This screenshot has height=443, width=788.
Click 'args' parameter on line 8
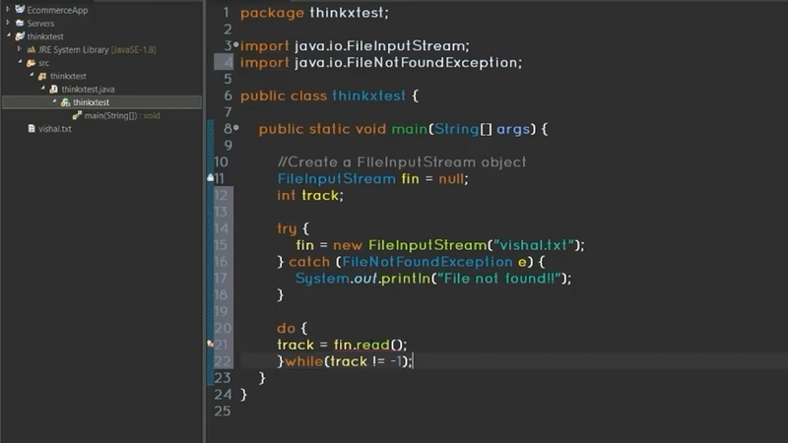(513, 130)
